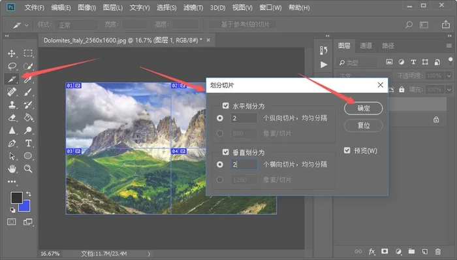
Task: Click the fx layer style icon
Action: pos(371,252)
